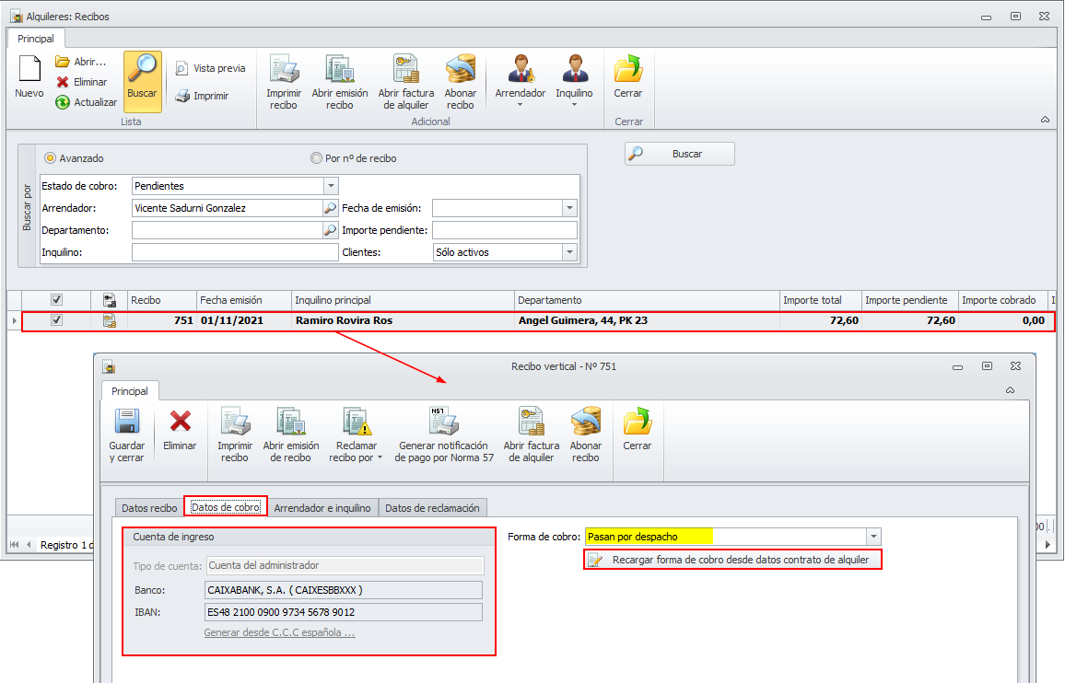Switch to the Datos recibo tab
1065x683 pixels.
point(149,508)
